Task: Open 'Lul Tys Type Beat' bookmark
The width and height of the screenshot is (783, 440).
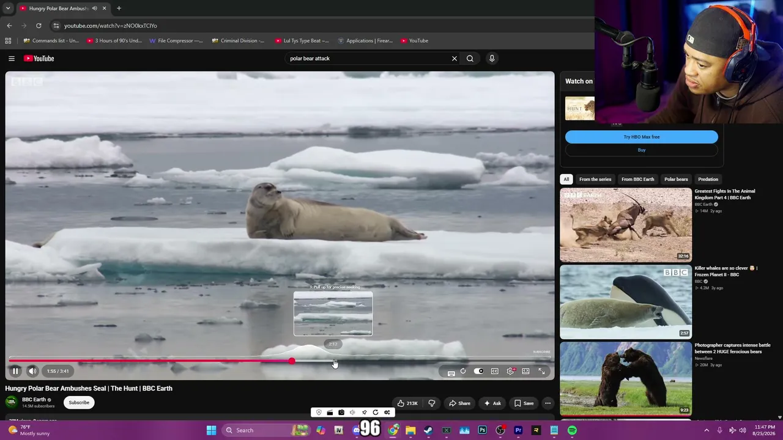Action: click(x=302, y=41)
